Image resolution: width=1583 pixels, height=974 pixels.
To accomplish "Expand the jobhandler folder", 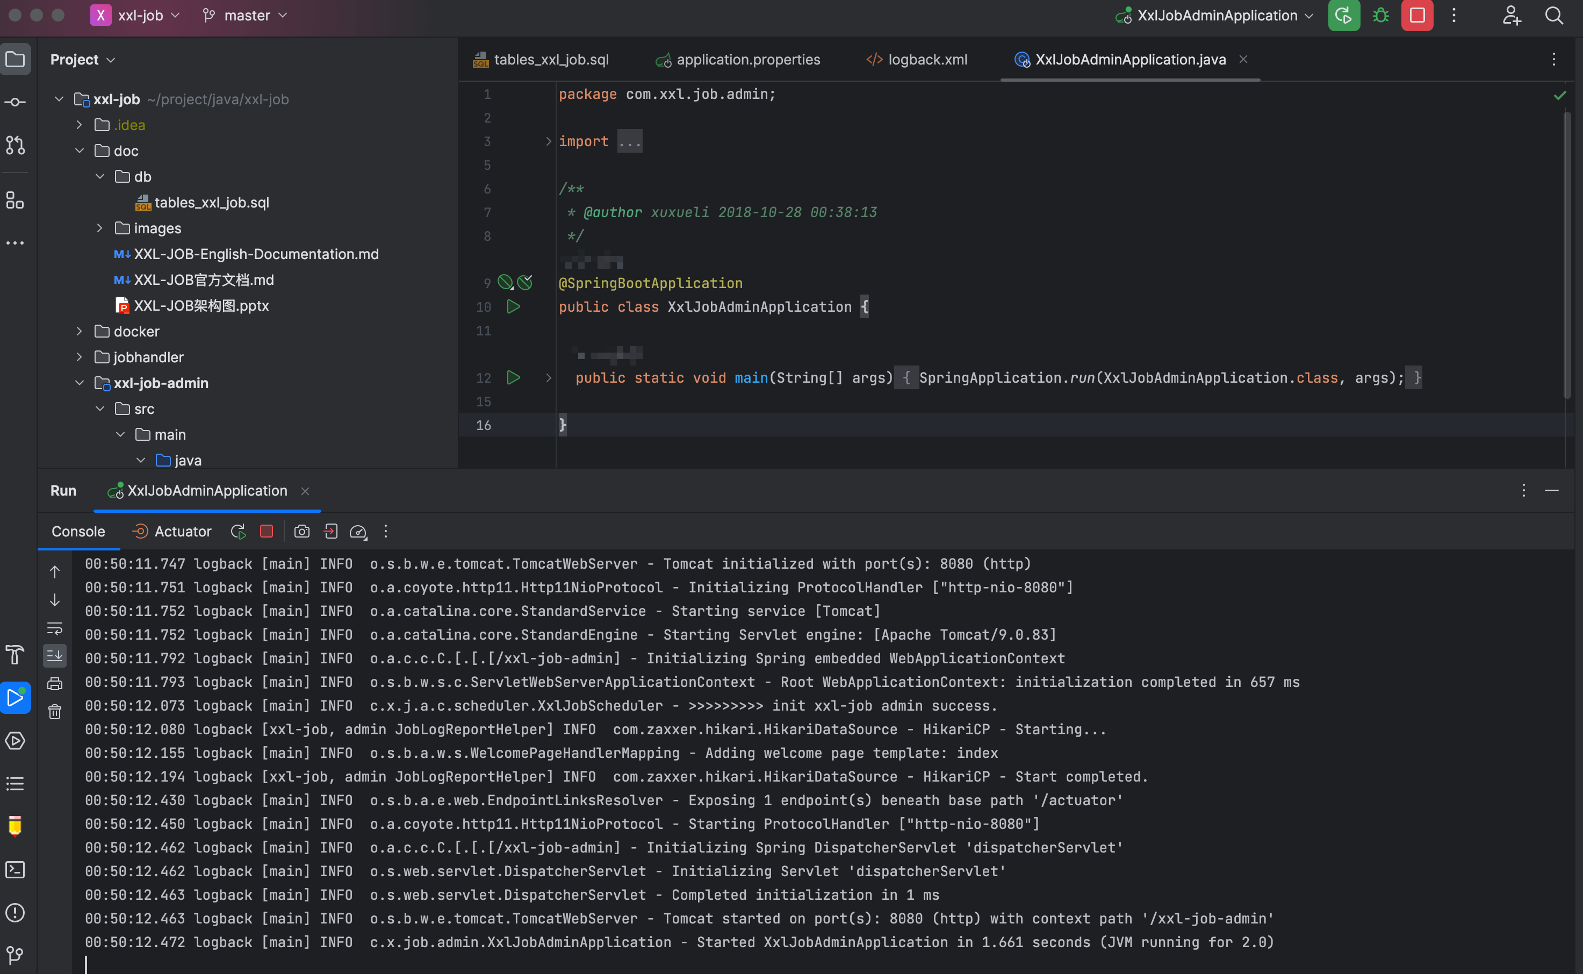I will pyautogui.click(x=79, y=357).
